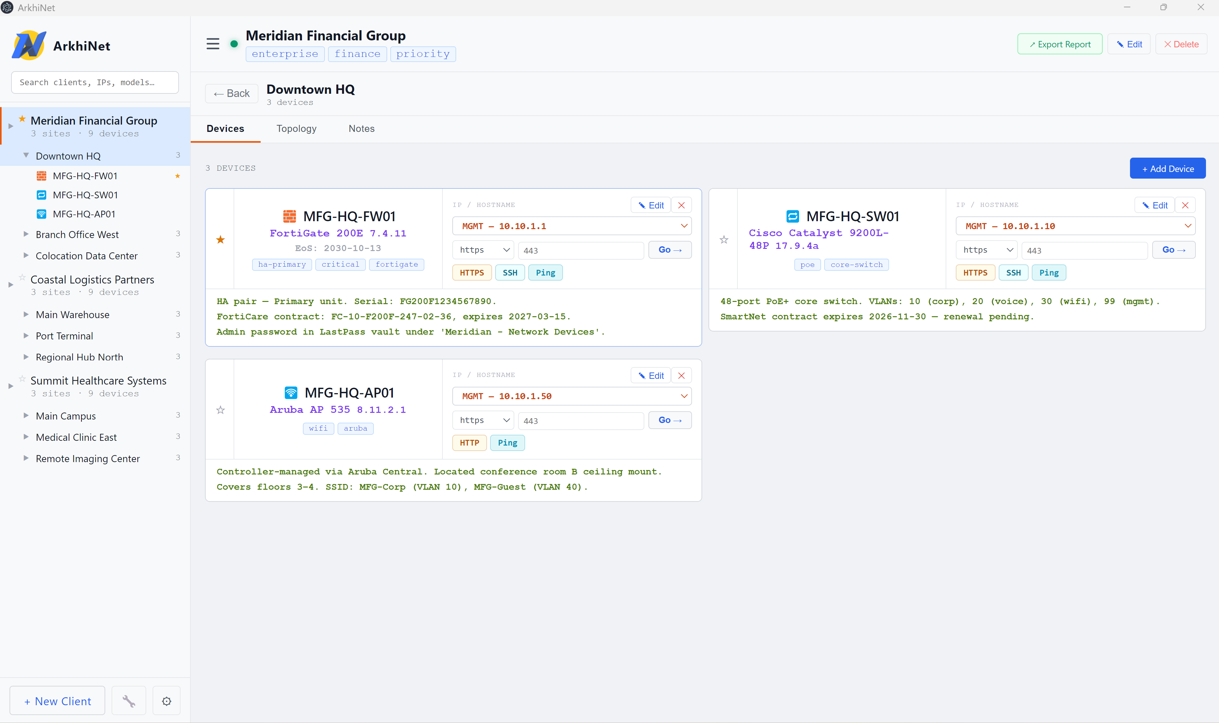Open the MGMT 10.10.1.10 address dropdown

pyautogui.click(x=1075, y=226)
